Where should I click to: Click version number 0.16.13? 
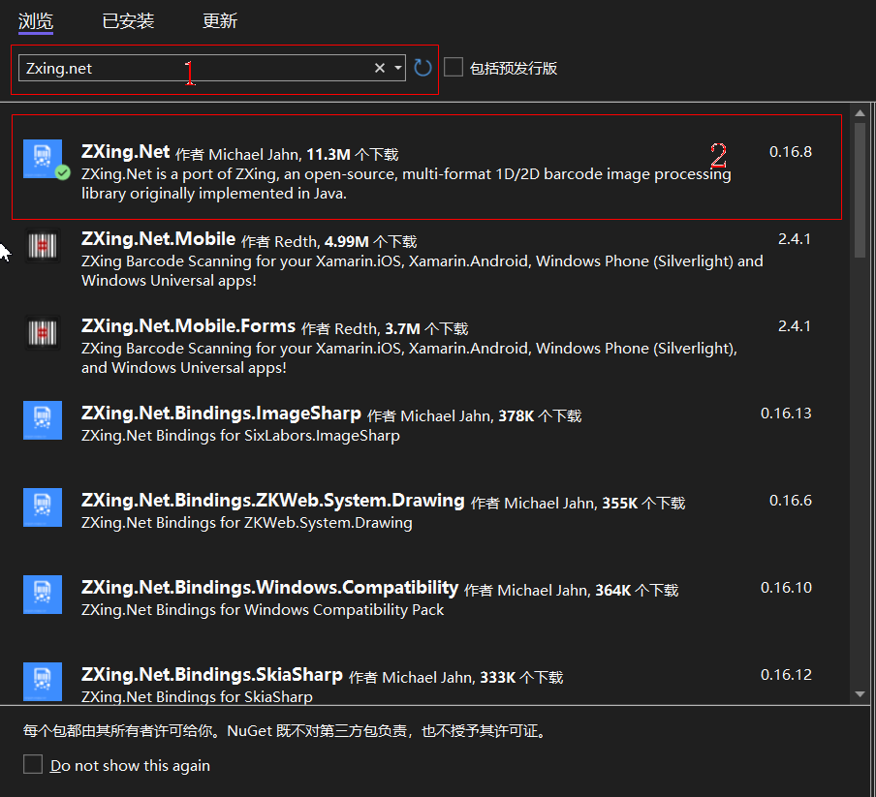[786, 413]
